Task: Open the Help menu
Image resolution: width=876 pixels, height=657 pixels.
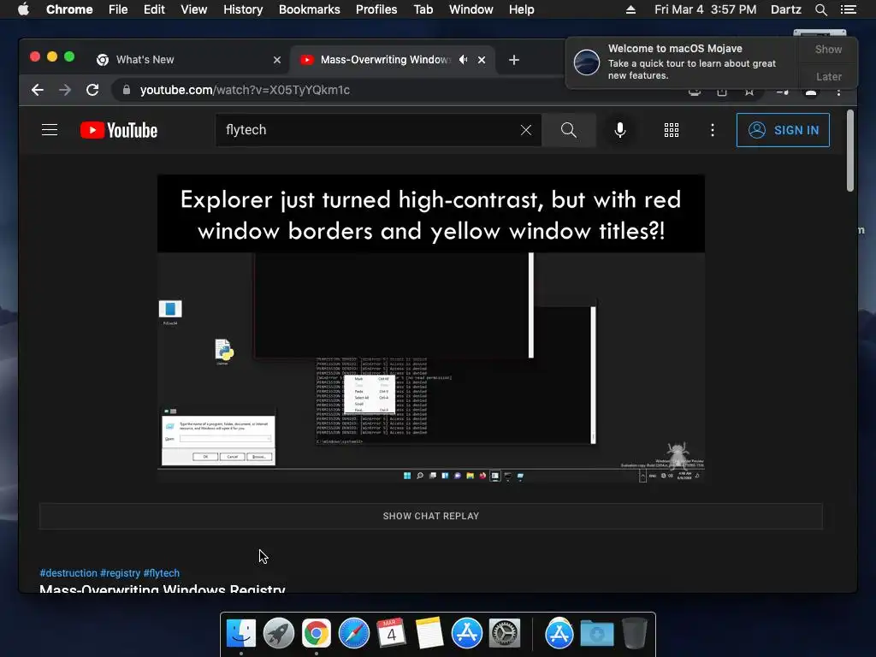Action: tap(521, 9)
